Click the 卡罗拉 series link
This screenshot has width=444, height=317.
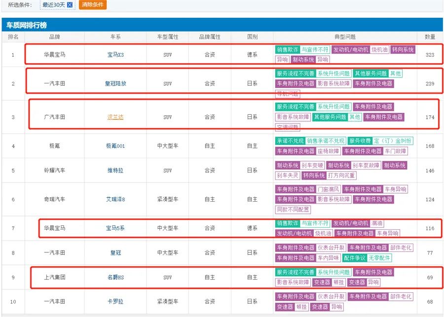[115, 302]
